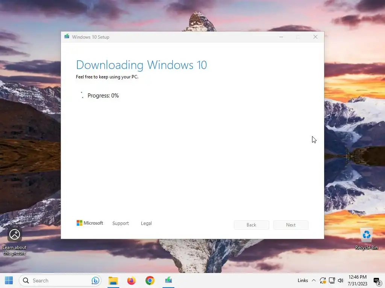The width and height of the screenshot is (385, 288).
Task: Click the Microsoft logo in the setup window
Action: pos(90,223)
